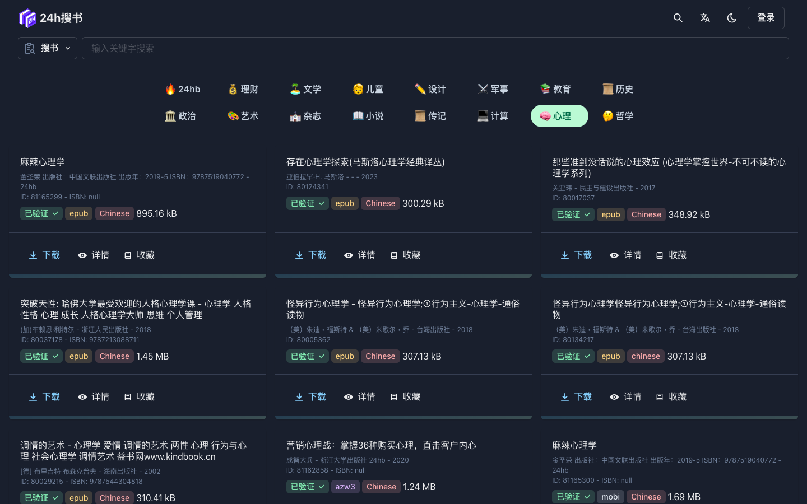Open the language translation icon

pos(705,18)
